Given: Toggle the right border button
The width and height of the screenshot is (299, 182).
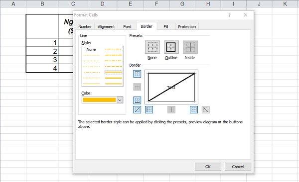Looking at the screenshot, I should pos(194,110).
